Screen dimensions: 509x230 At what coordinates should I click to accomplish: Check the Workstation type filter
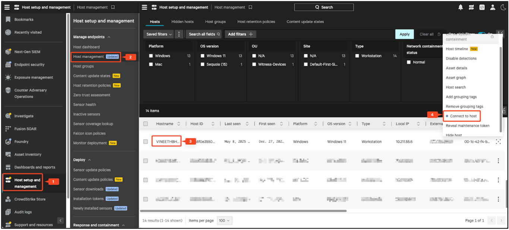click(357, 56)
